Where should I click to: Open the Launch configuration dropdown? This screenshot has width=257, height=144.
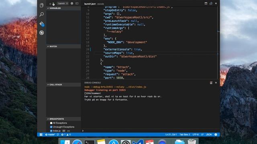(x=63, y=4)
